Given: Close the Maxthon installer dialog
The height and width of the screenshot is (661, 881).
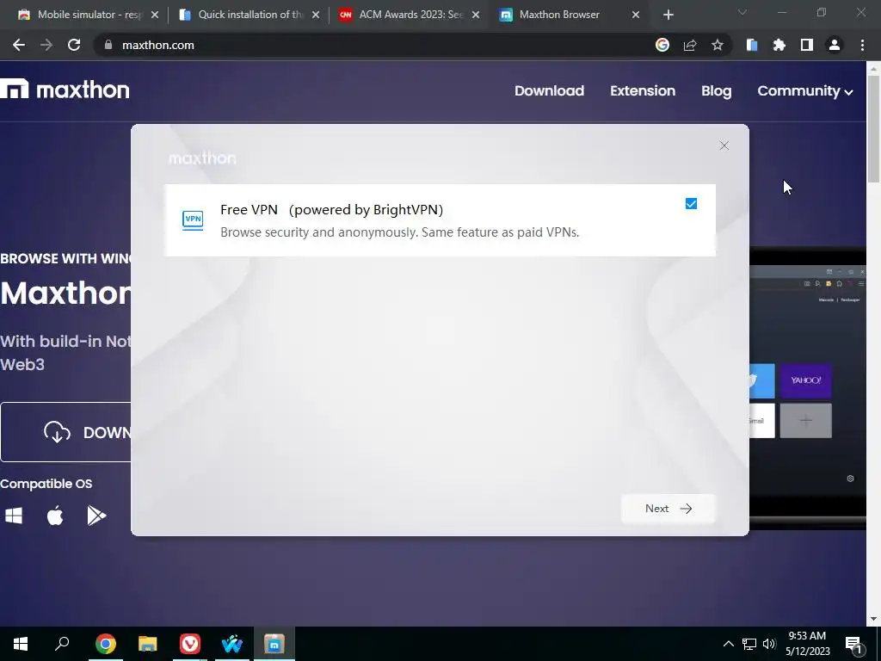Looking at the screenshot, I should click(x=724, y=145).
